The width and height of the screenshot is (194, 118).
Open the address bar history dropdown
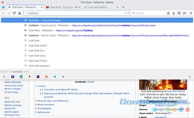coord(129,13)
